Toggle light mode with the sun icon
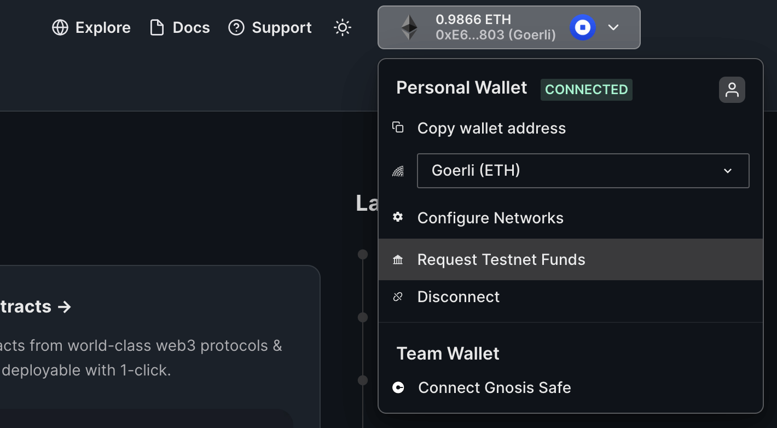The height and width of the screenshot is (428, 777). [343, 26]
